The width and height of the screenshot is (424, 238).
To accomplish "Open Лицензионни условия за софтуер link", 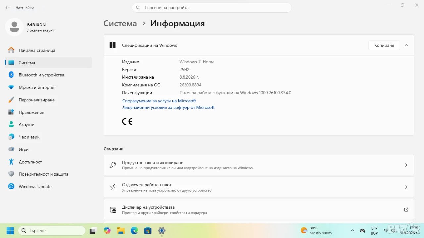I will tap(168, 108).
